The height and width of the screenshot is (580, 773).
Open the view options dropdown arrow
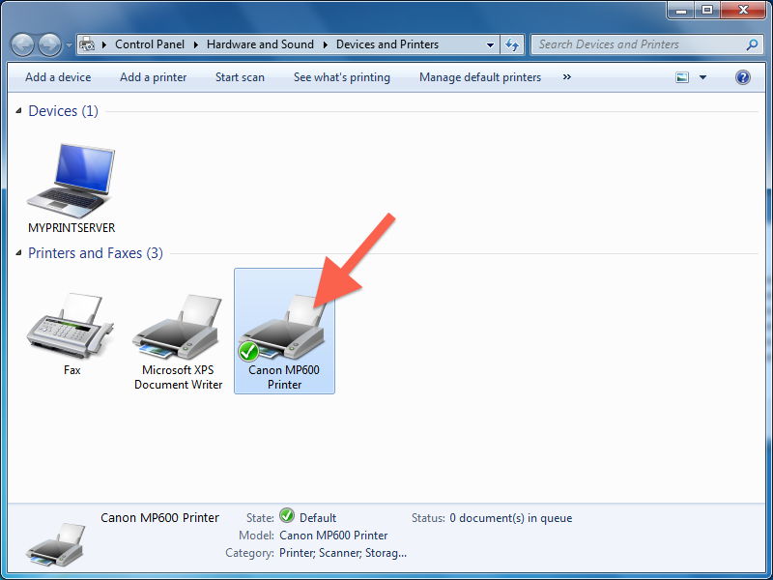click(x=703, y=77)
